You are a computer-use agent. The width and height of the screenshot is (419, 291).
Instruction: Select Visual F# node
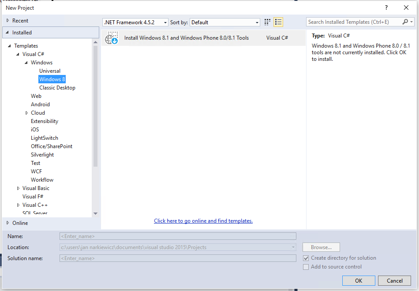tap(33, 197)
